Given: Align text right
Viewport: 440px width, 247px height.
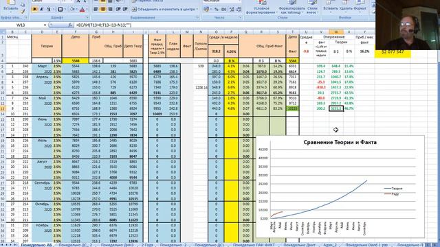Looking at the screenshot, I should click(110, 9).
